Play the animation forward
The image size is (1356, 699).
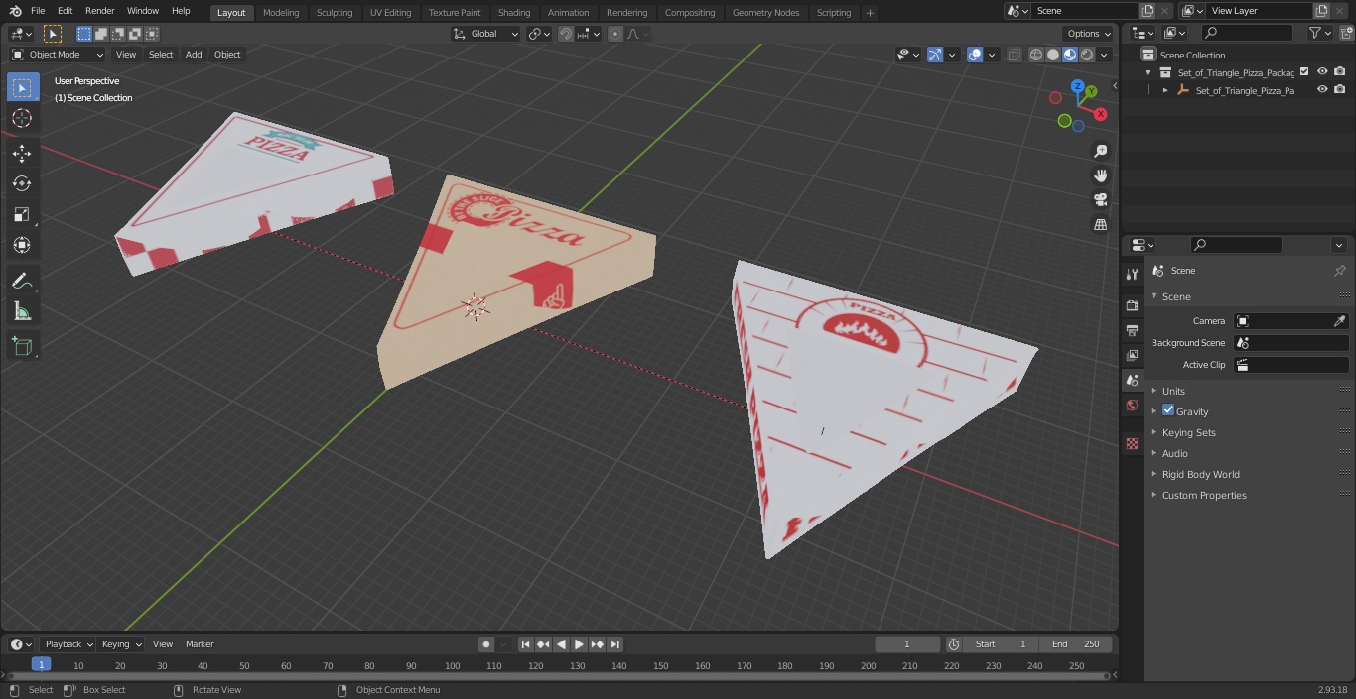coord(579,644)
